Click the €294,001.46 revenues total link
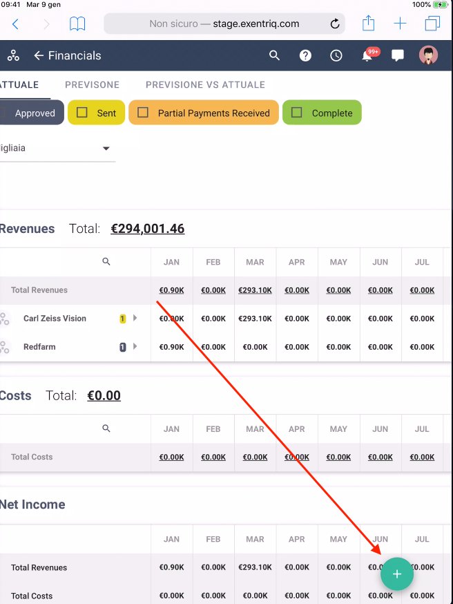Viewport: 453px width, 604px height. click(x=147, y=229)
